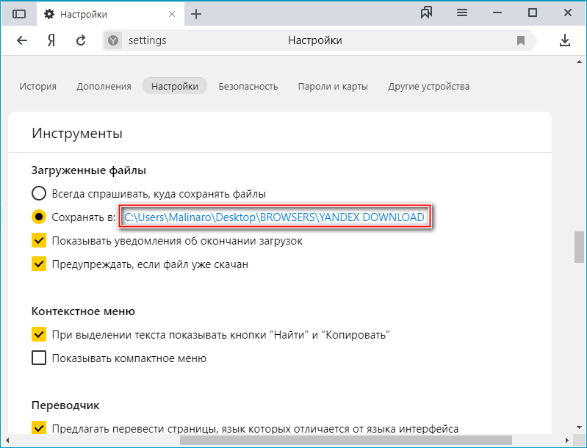Click the site info icon in the address bar

113,40
